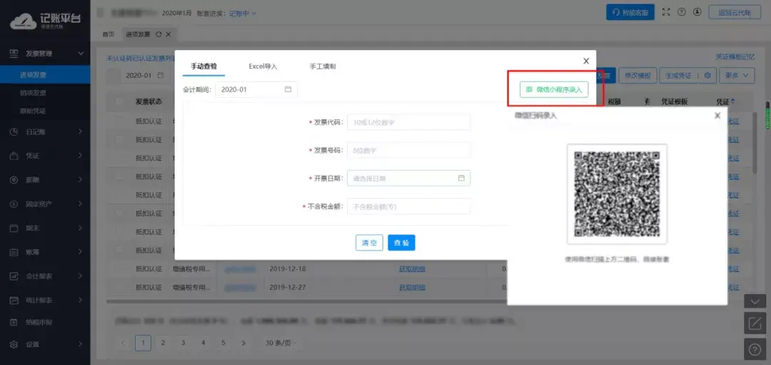
Task: Select the 手动查验 tab
Action: (x=203, y=66)
